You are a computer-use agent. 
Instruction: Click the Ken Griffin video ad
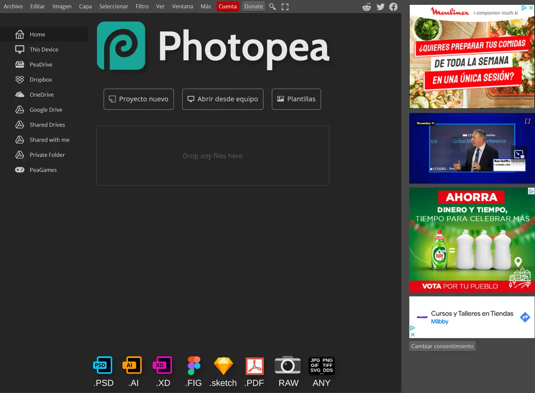(472, 148)
